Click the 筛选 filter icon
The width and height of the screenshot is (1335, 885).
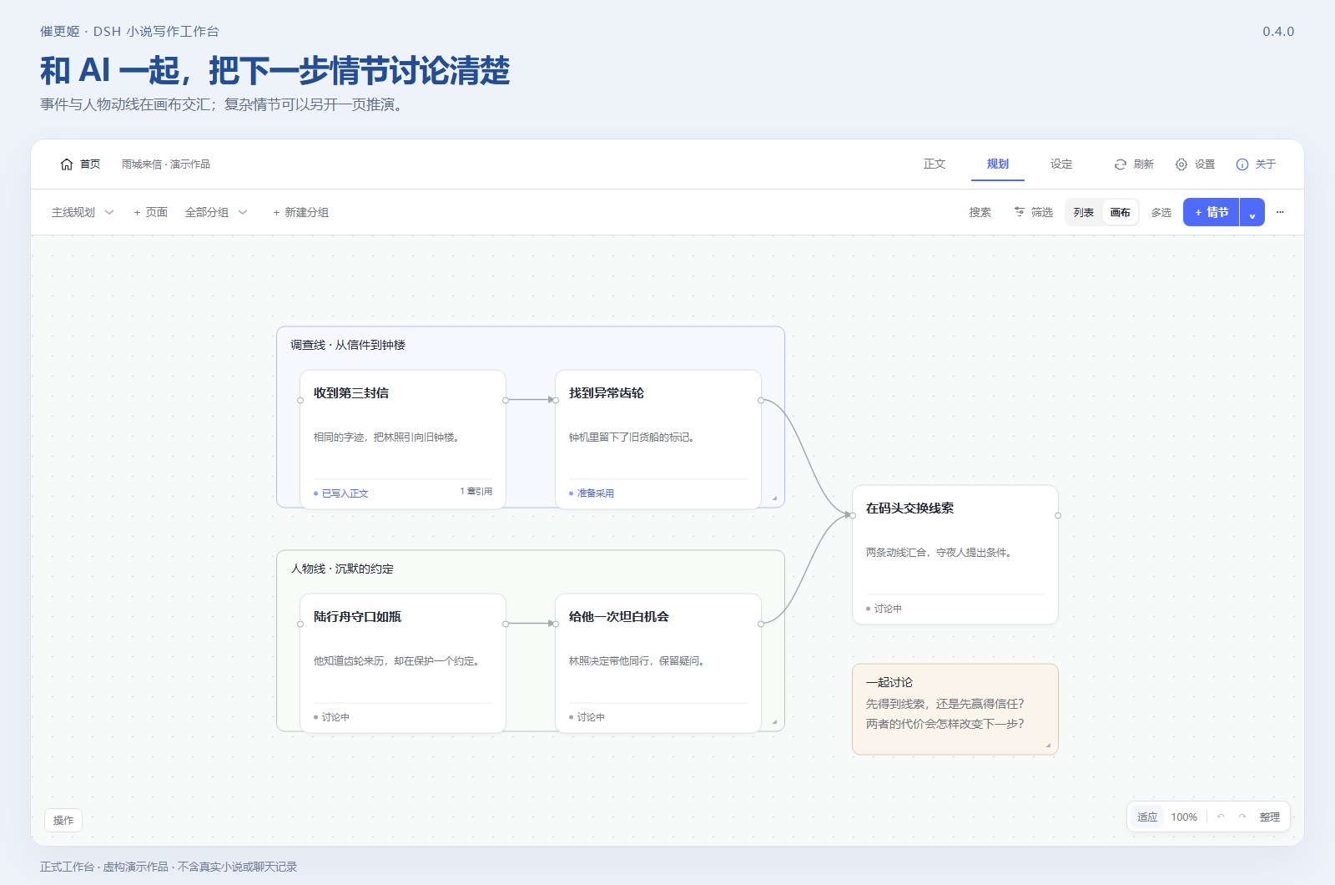(x=1019, y=212)
